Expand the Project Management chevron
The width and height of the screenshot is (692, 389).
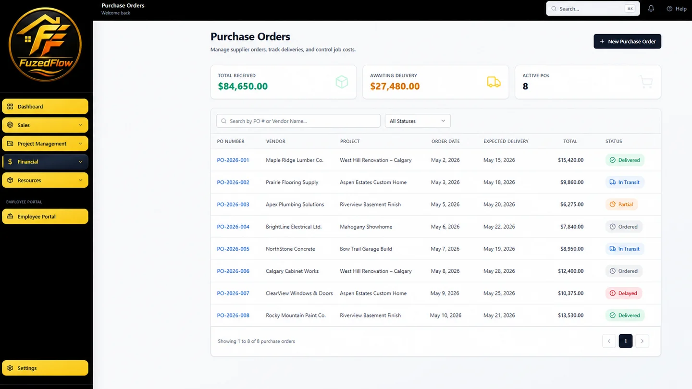click(x=80, y=144)
